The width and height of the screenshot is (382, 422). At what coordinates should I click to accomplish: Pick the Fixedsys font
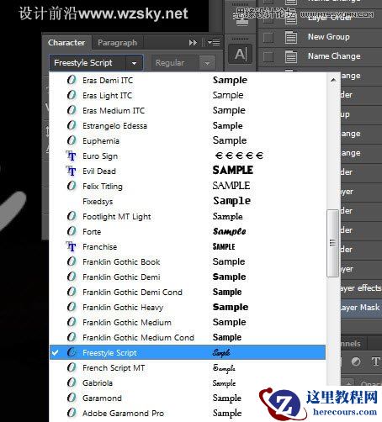click(x=188, y=201)
